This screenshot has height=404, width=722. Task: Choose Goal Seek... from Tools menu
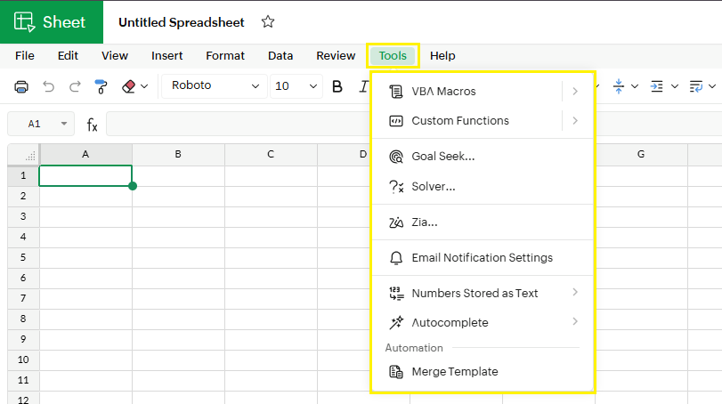483,157
